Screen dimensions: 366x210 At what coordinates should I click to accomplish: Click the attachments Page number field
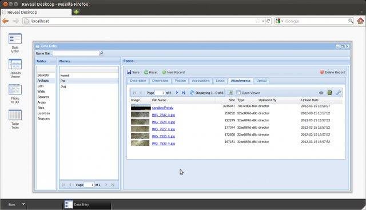coord(160,93)
